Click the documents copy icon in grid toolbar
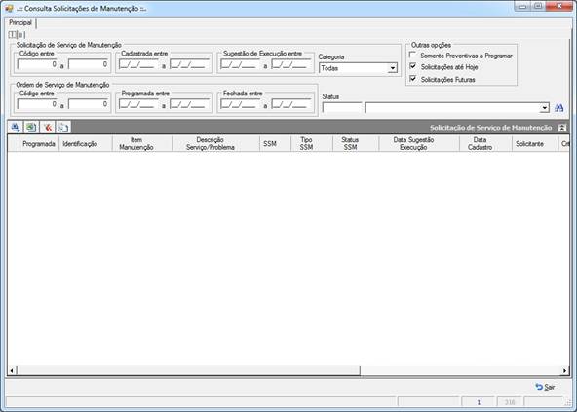577x412 pixels. (63, 128)
